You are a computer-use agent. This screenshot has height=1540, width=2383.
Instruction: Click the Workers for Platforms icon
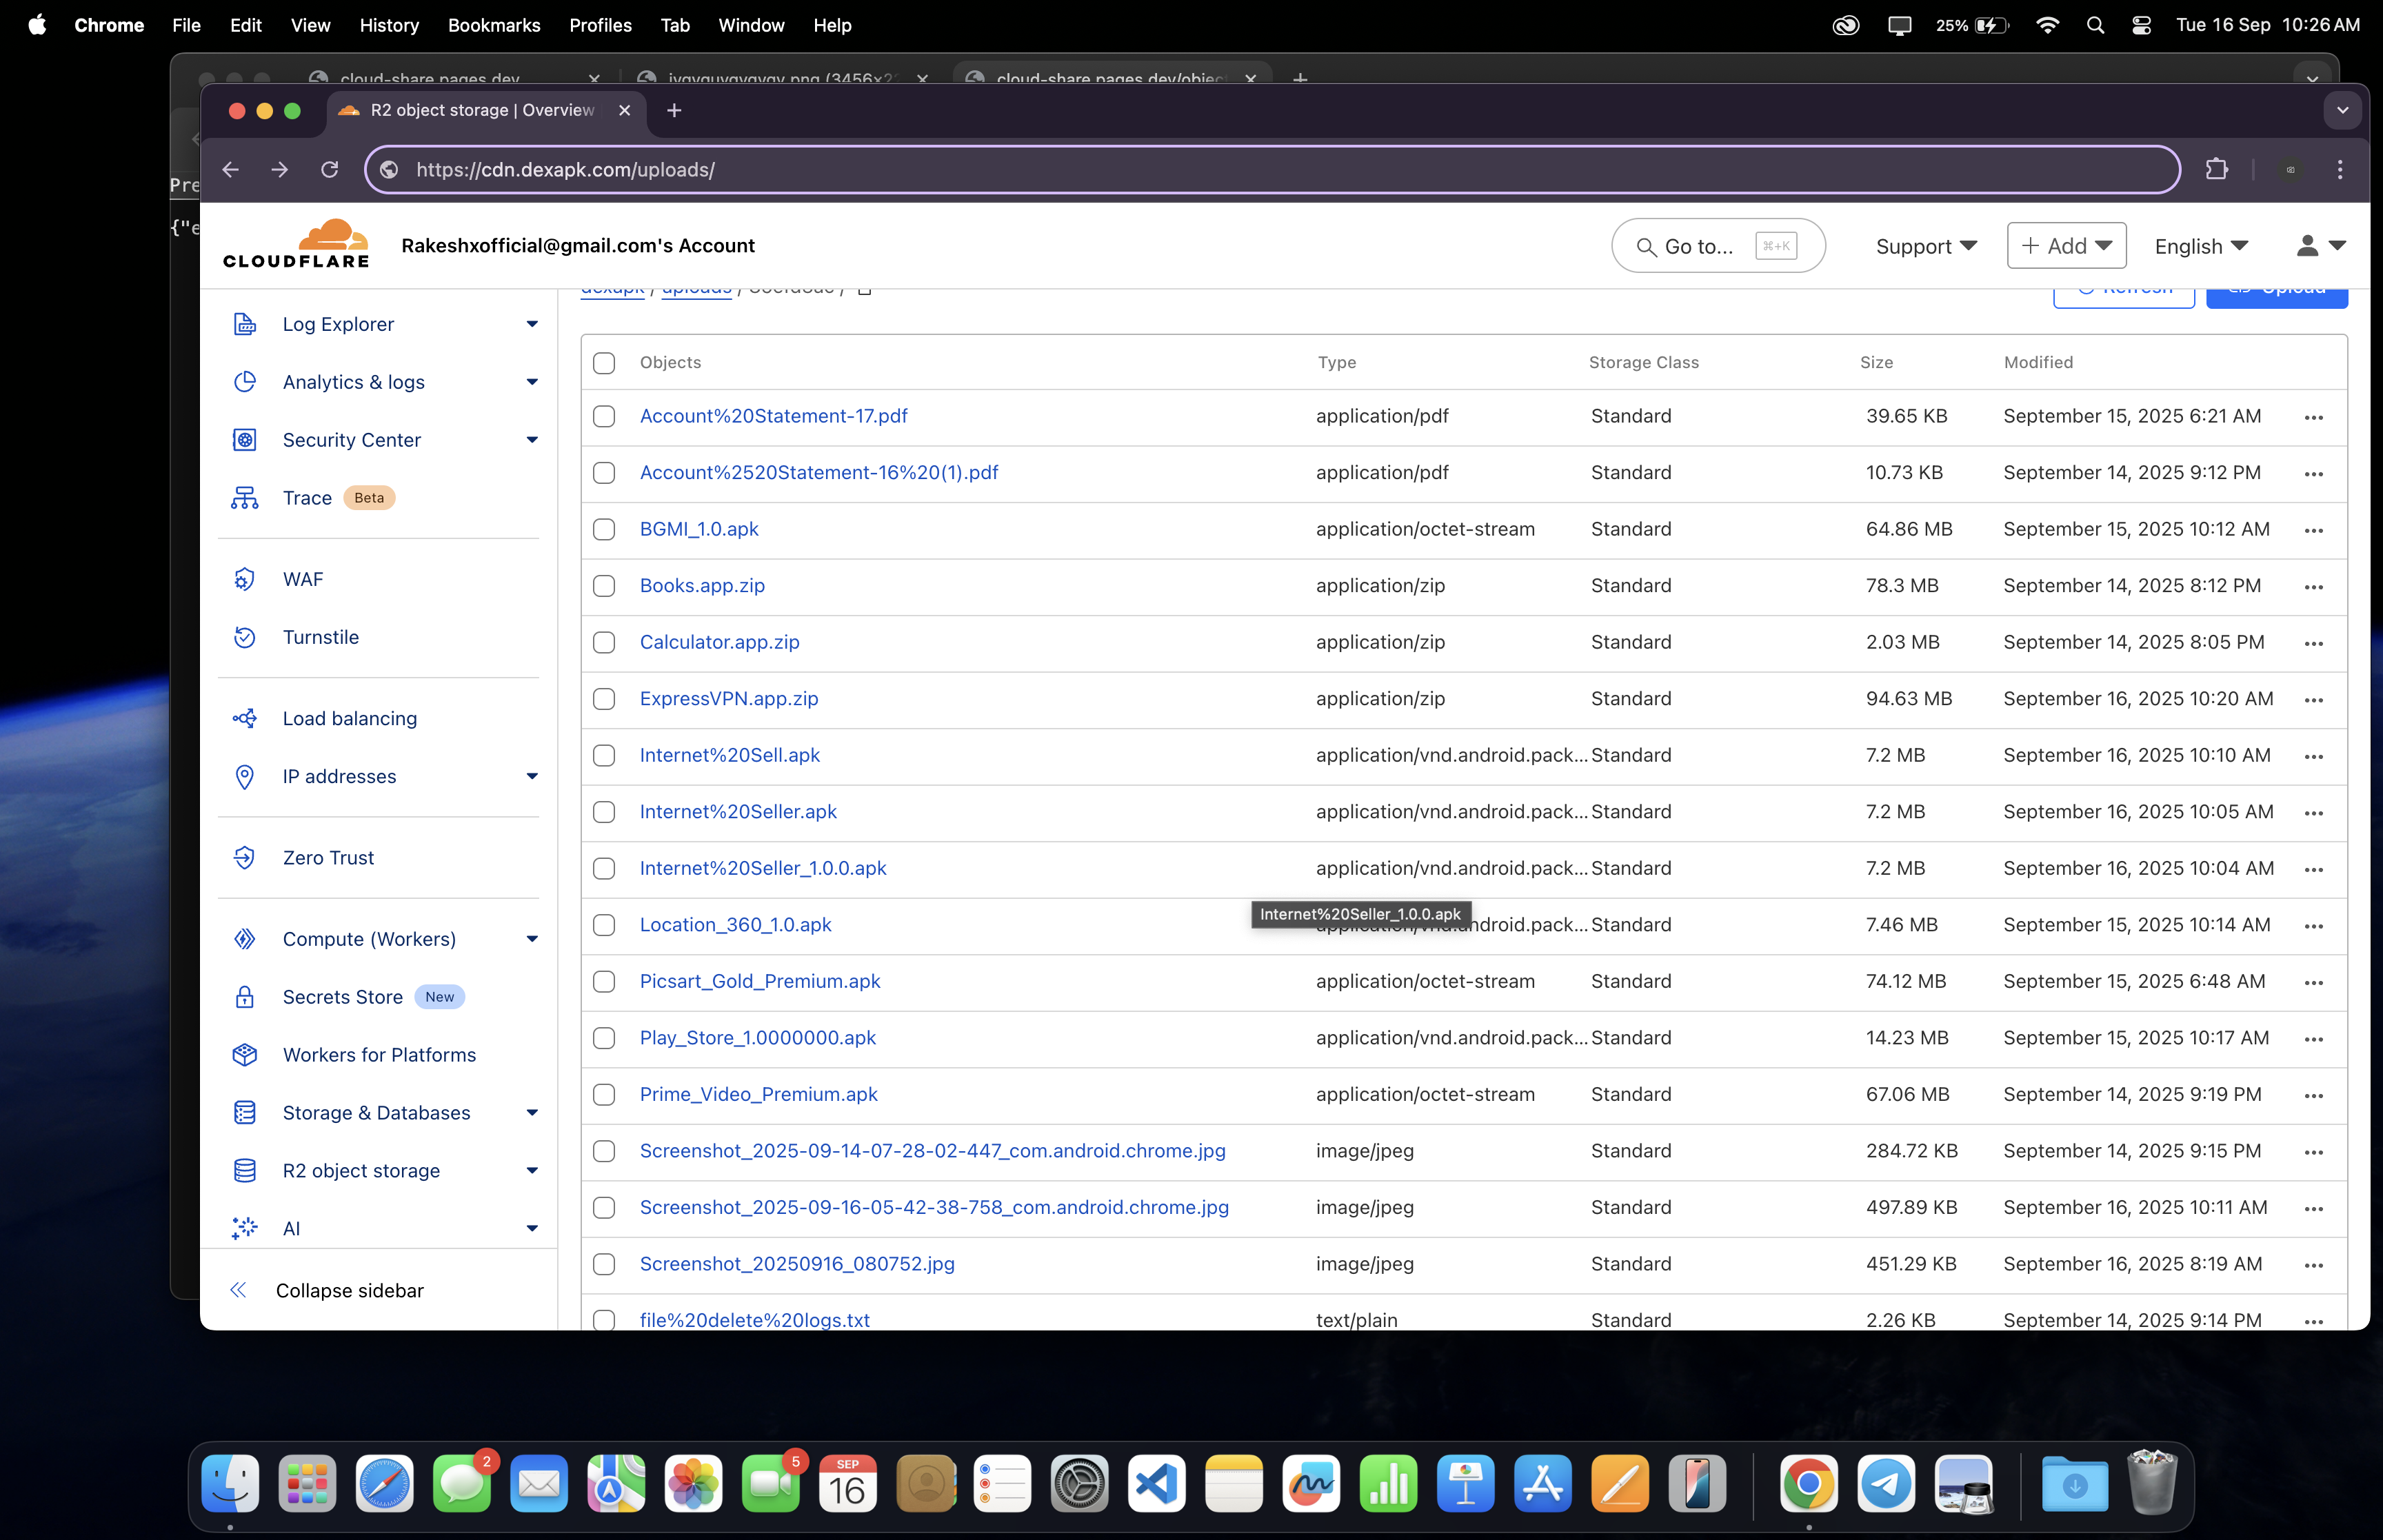(244, 1055)
